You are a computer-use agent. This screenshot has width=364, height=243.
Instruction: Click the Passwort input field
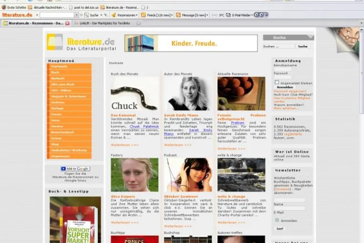pos(282,77)
